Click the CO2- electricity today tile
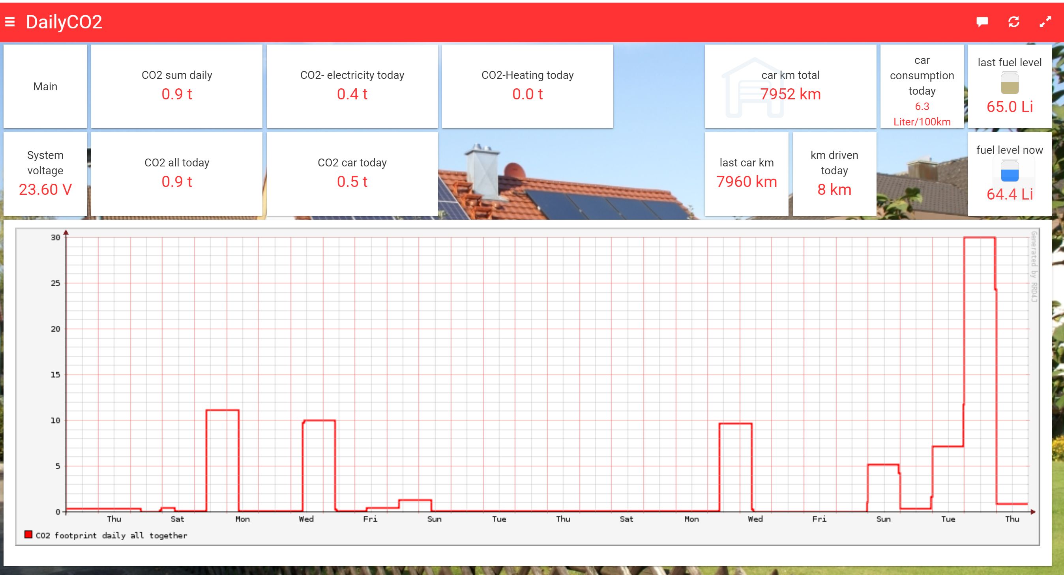Viewport: 1064px width, 575px height. point(352,86)
